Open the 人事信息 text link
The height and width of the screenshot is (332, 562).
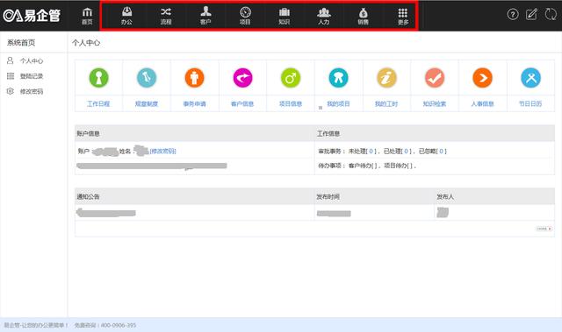coord(482,103)
